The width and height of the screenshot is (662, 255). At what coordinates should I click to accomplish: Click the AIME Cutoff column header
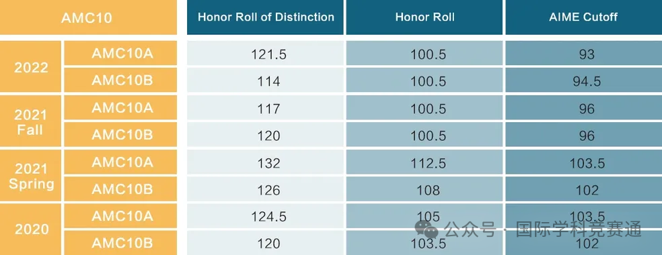coord(584,17)
